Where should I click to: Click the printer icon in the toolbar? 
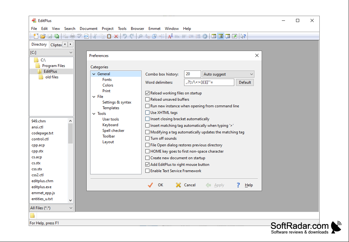point(72,36)
